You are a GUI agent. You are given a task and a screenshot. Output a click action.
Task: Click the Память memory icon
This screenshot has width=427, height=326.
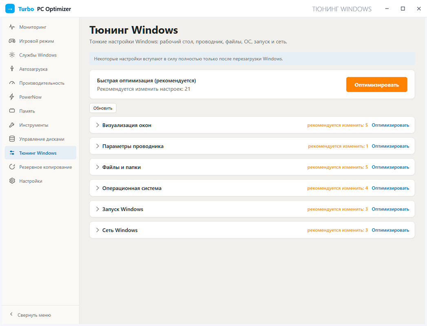12,110
